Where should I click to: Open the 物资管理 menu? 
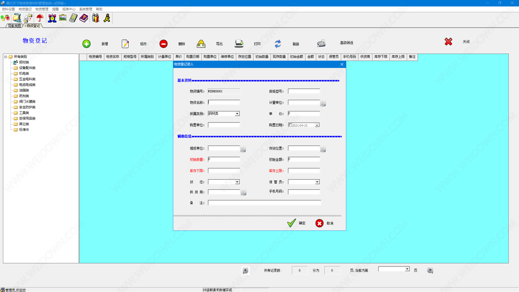click(x=42, y=9)
